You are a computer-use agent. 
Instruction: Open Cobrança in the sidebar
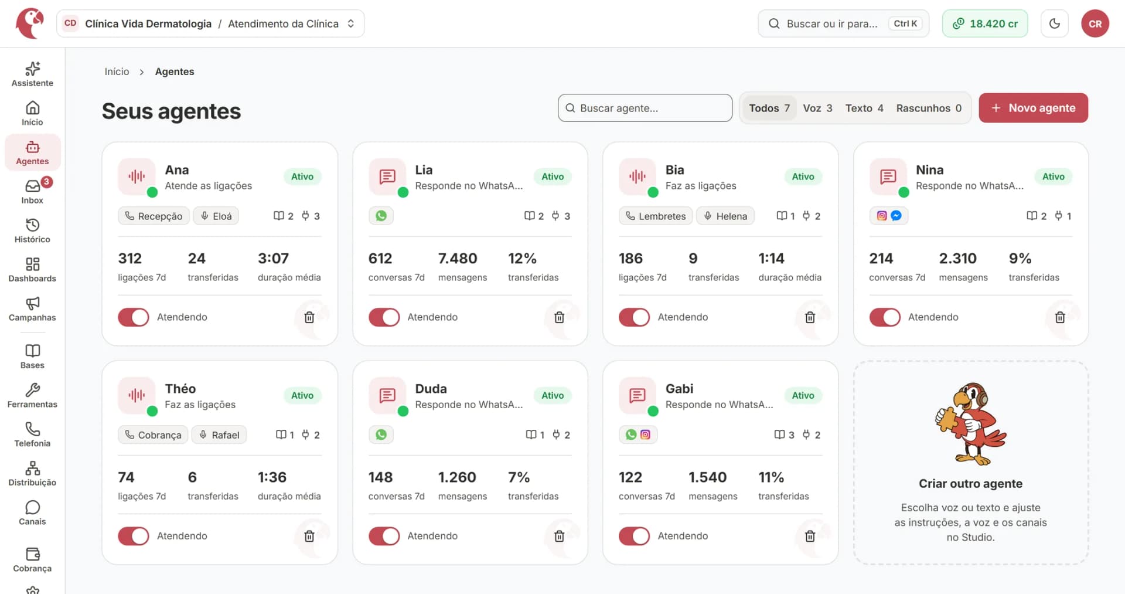tap(32, 561)
